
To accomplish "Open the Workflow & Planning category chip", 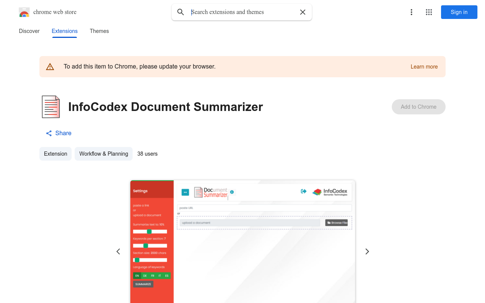I will pos(103,154).
